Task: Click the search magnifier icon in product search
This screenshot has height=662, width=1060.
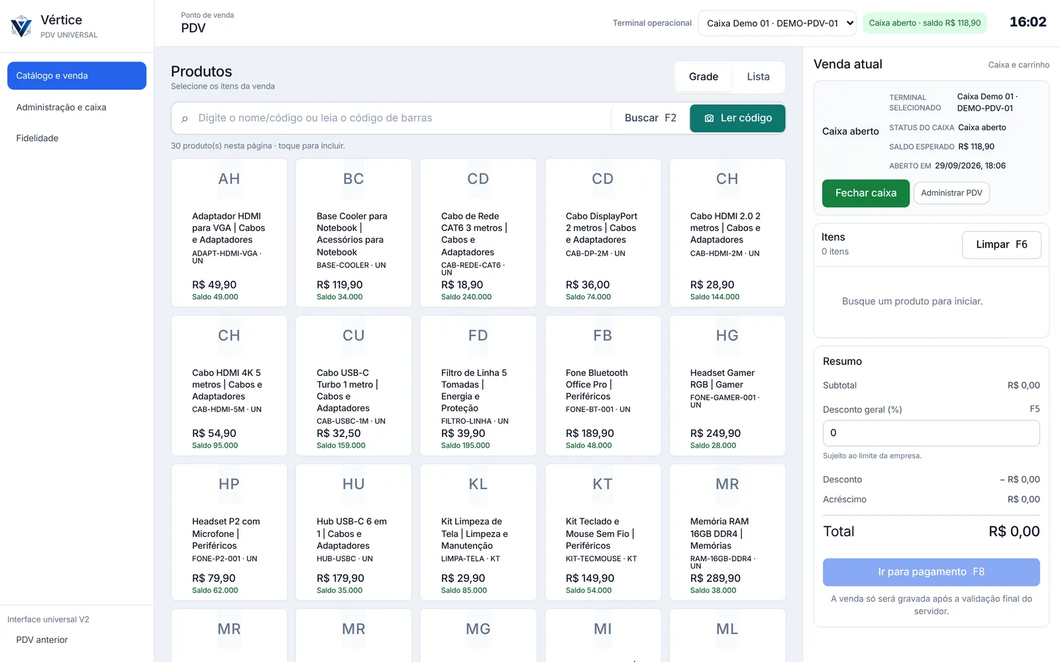Action: [185, 118]
